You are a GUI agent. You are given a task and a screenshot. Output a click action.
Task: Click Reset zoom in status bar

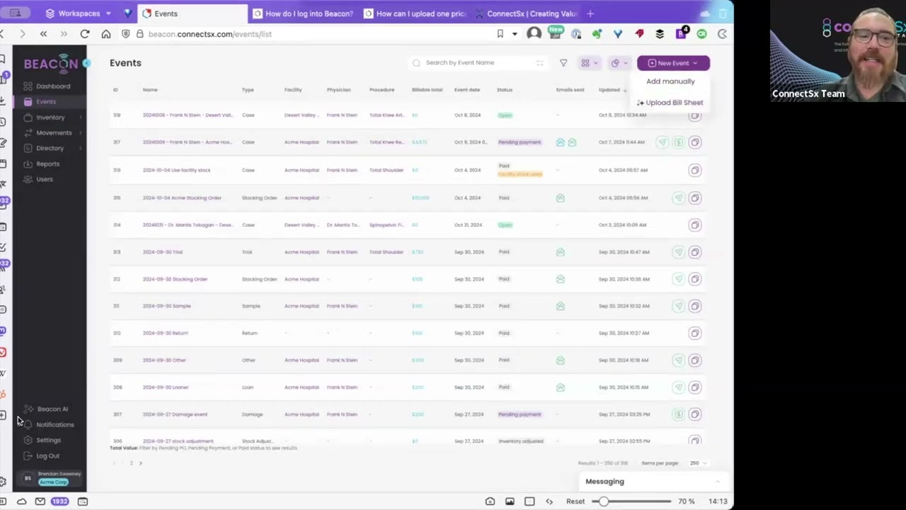tap(575, 501)
